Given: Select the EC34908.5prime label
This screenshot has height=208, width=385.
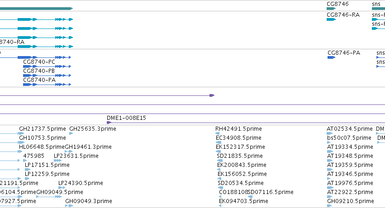Looking at the screenshot, I should pos(238,138).
